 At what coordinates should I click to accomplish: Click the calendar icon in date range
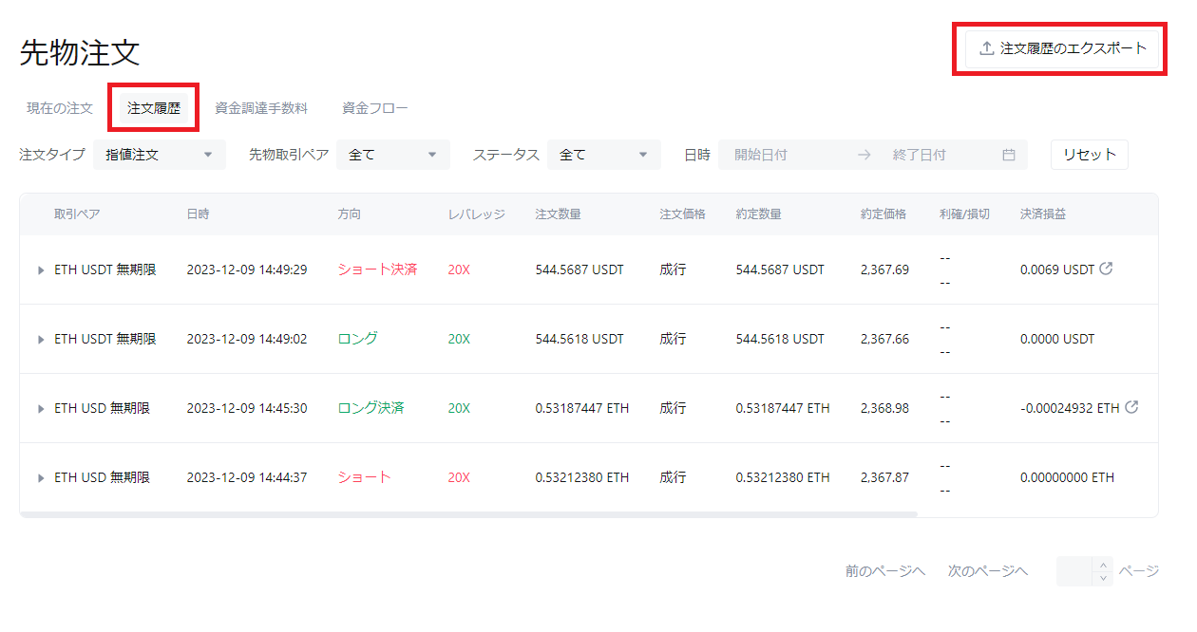pyautogui.click(x=1009, y=155)
